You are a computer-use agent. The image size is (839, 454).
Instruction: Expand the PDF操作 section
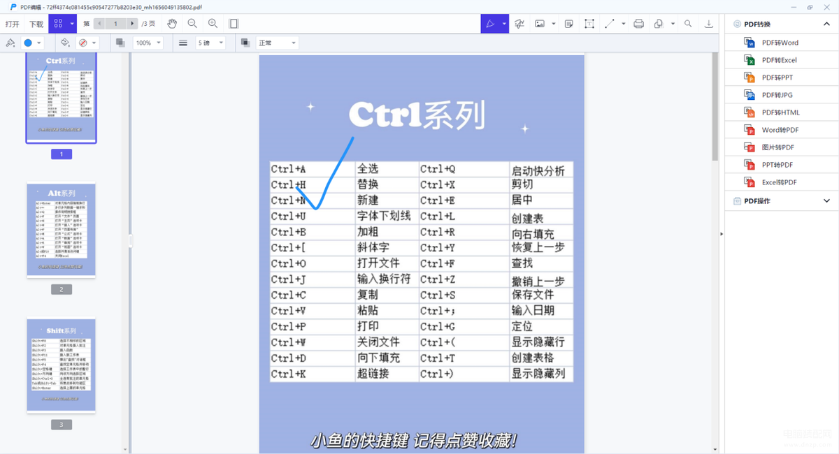pos(827,200)
